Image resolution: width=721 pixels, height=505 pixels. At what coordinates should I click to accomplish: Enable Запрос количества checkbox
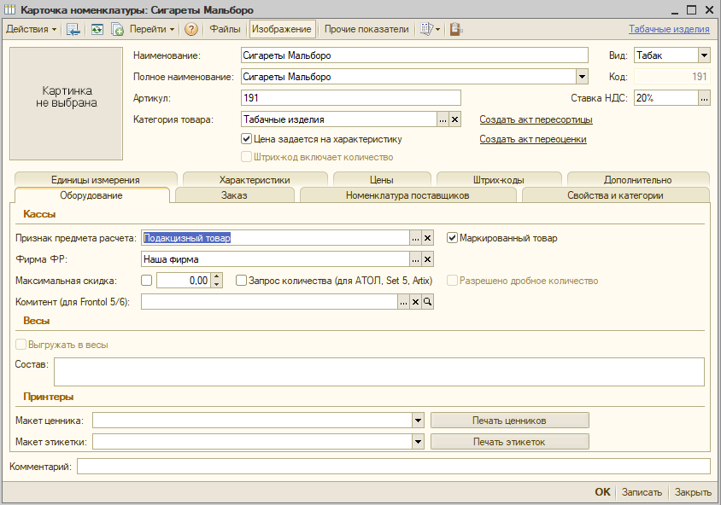coord(242,281)
